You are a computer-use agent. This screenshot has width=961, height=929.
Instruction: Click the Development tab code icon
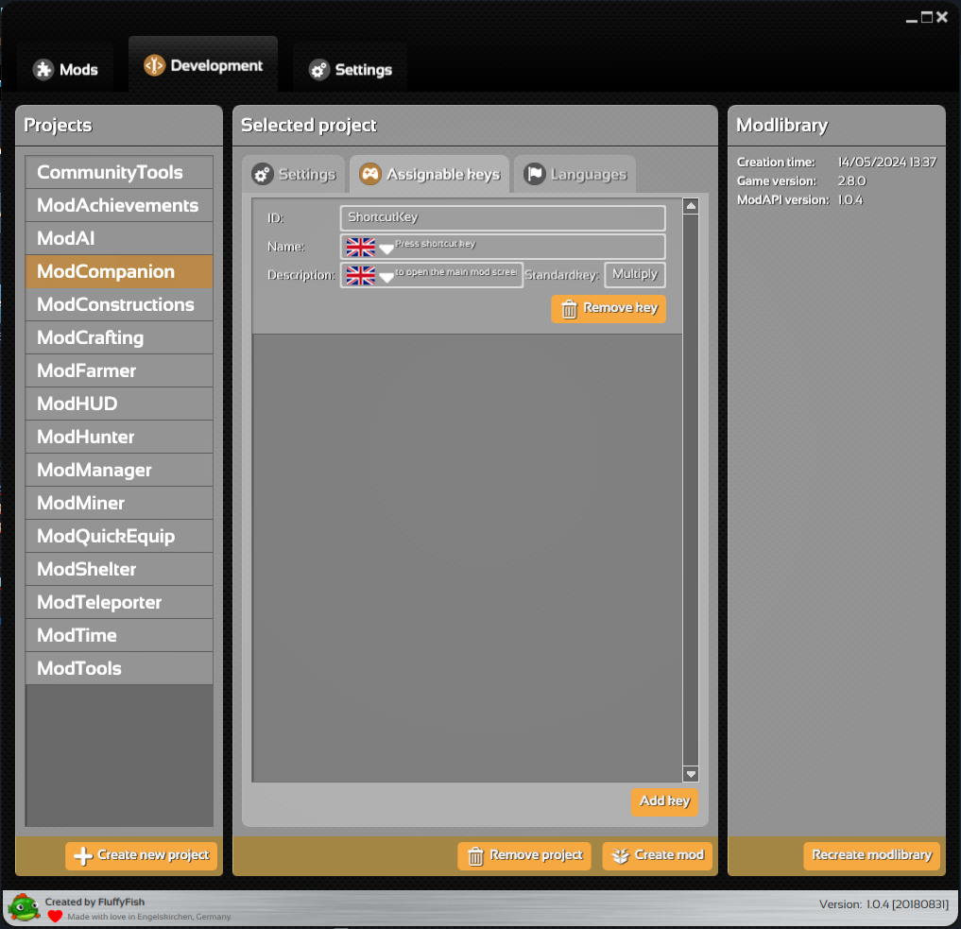point(154,65)
